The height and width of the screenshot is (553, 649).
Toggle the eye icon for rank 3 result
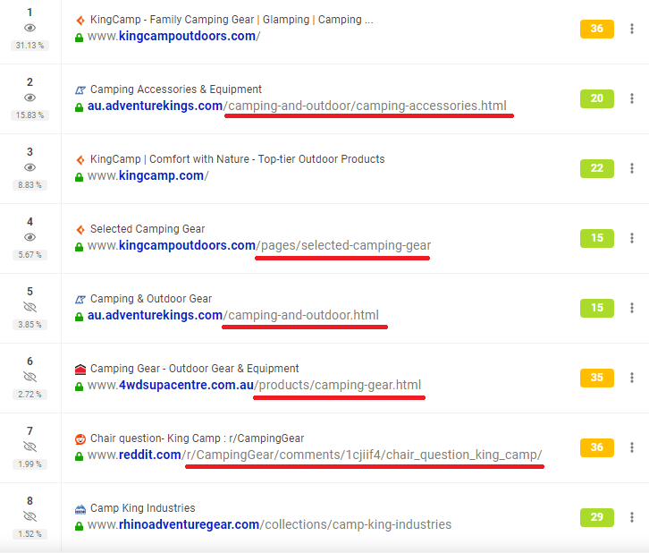pyautogui.click(x=29, y=167)
